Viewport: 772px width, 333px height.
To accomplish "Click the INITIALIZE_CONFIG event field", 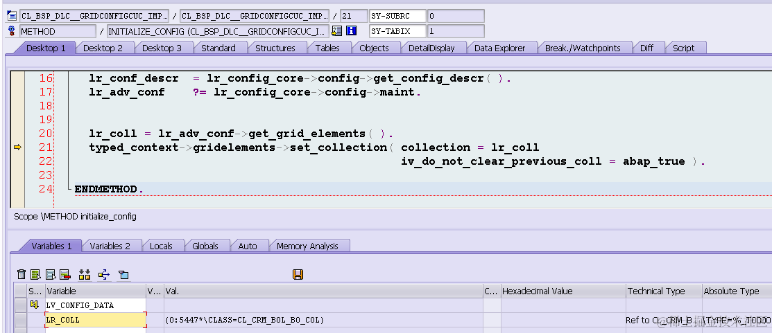I will tap(218, 31).
